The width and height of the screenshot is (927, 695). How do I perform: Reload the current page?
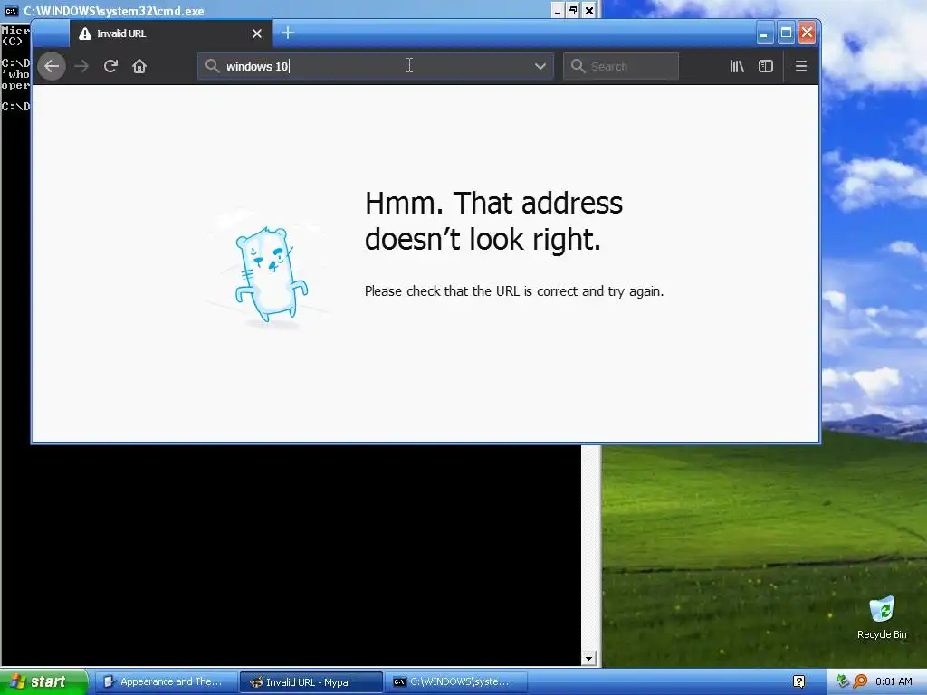pos(110,66)
